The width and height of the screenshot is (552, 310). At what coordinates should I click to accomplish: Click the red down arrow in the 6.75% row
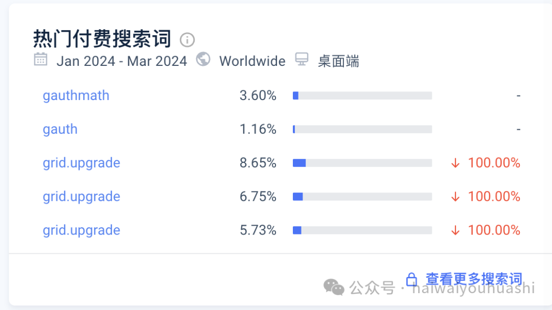pos(455,197)
